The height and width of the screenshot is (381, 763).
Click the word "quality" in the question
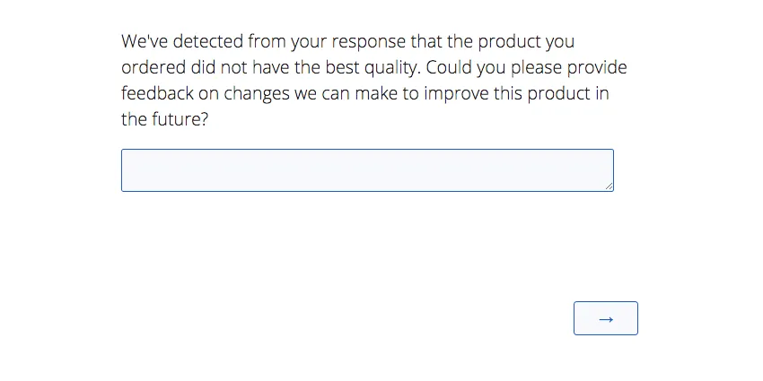pos(390,67)
